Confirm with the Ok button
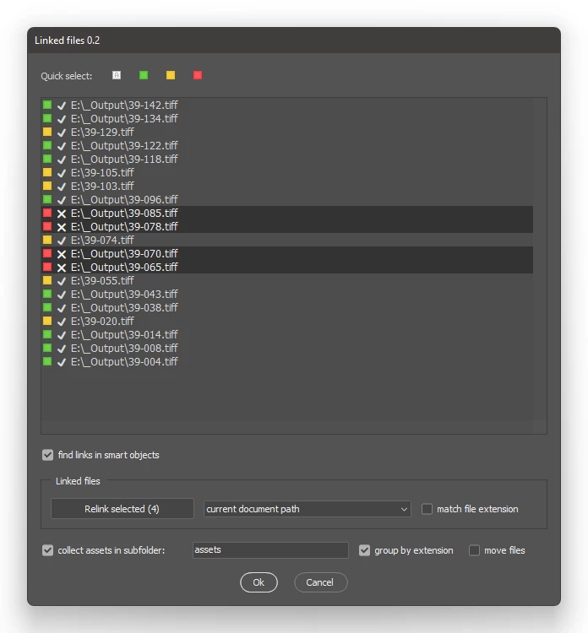Viewport: 588px width, 633px height. 259,582
